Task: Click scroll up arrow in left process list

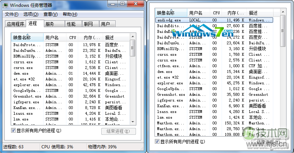Action: tap(133, 36)
